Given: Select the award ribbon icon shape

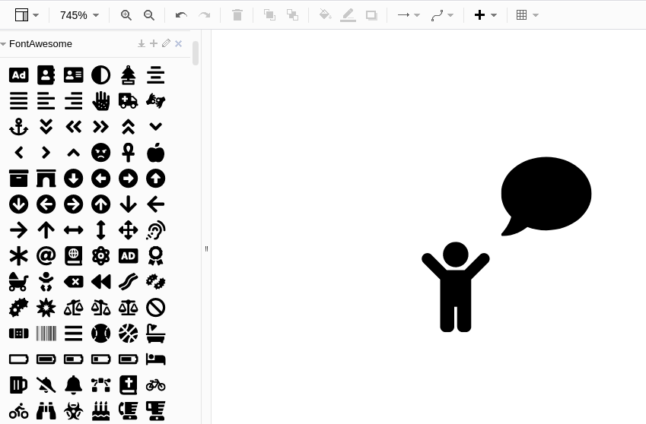Looking at the screenshot, I should click(156, 256).
